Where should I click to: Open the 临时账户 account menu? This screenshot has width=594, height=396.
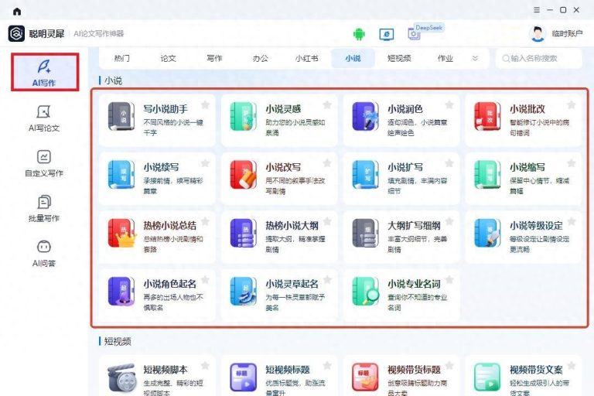558,33
